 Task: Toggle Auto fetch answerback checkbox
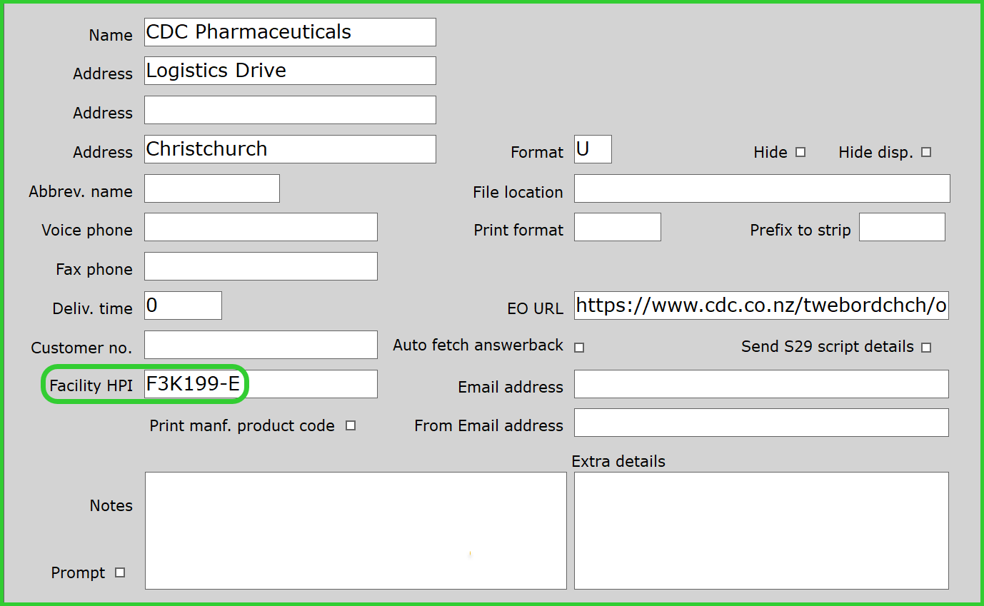(579, 348)
